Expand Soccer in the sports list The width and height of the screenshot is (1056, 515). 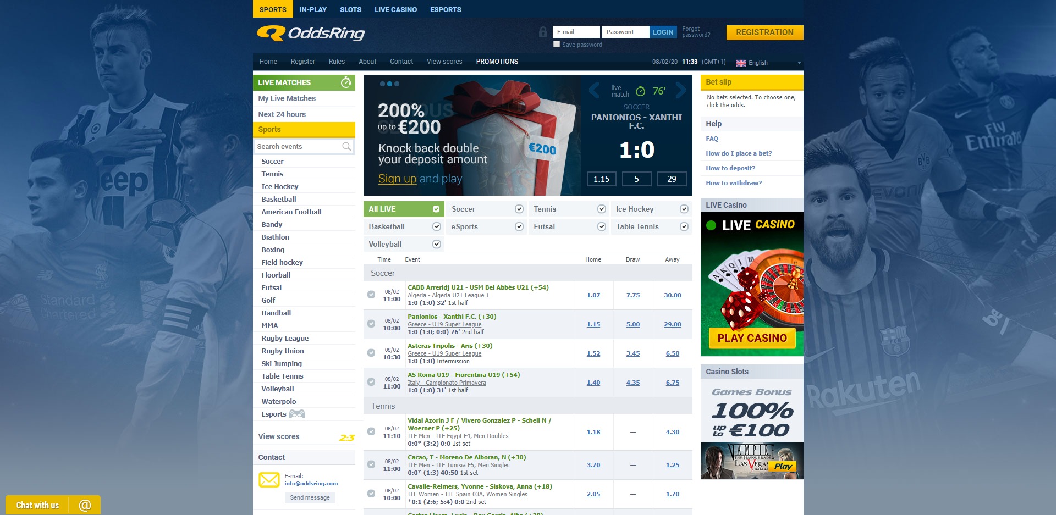click(x=272, y=162)
